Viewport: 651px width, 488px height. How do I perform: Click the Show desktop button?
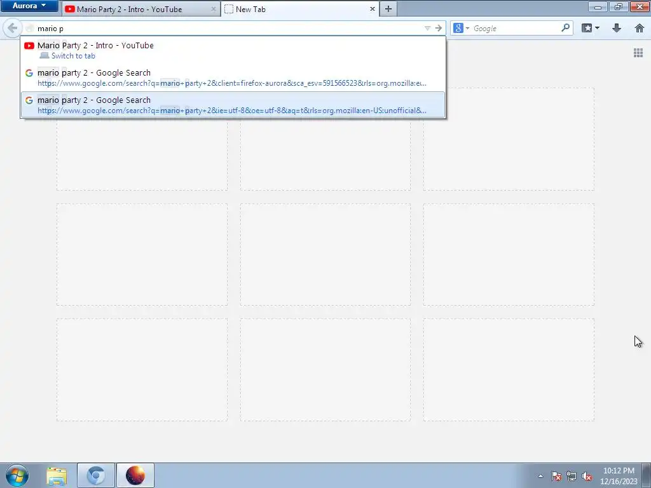click(647, 475)
